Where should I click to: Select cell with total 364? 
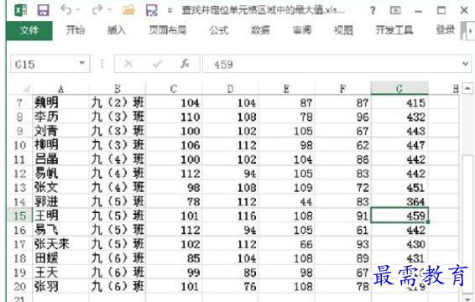pyautogui.click(x=399, y=201)
